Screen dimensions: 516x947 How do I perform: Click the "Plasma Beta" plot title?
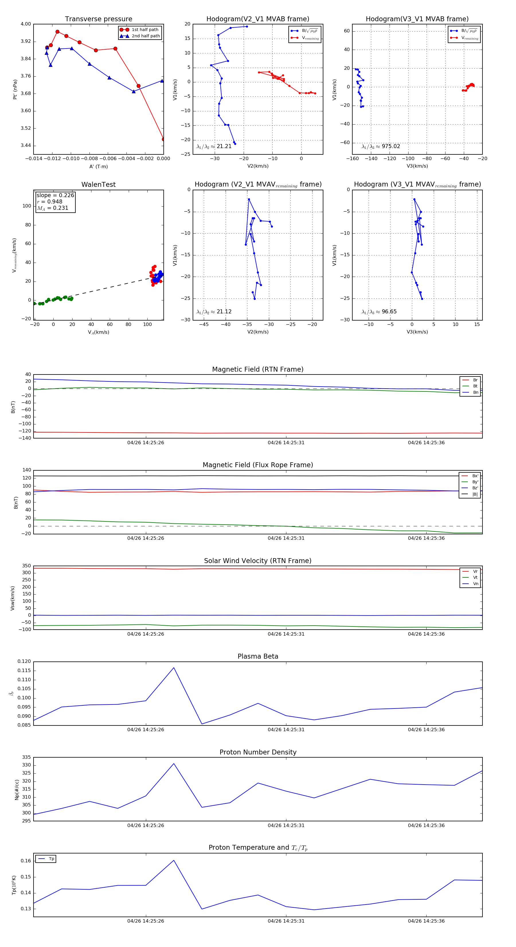pyautogui.click(x=258, y=657)
